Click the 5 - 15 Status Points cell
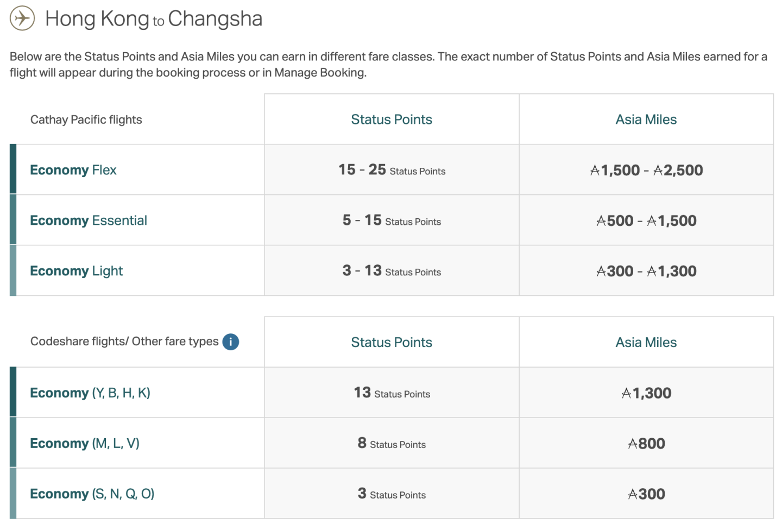The height and width of the screenshot is (524, 782). tap(392, 220)
